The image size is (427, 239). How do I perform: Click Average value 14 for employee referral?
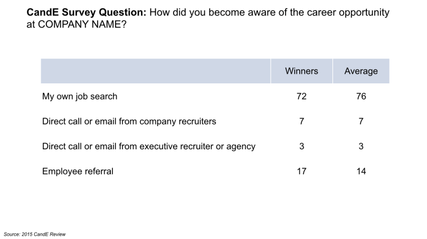click(x=361, y=171)
